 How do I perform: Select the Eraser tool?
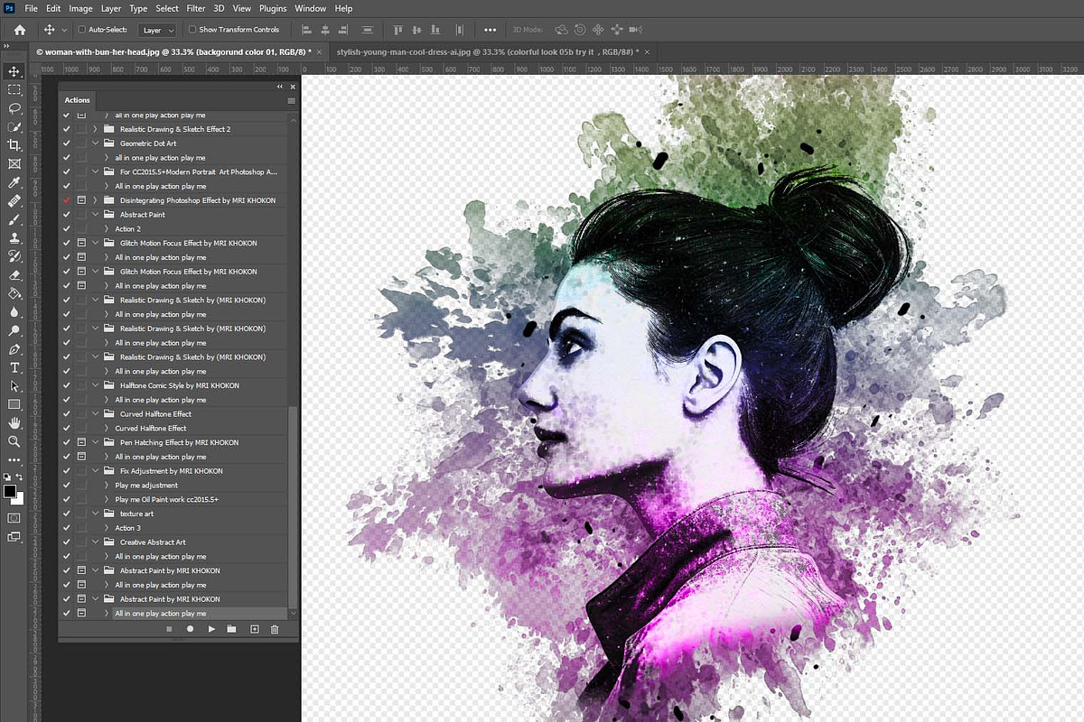click(14, 275)
